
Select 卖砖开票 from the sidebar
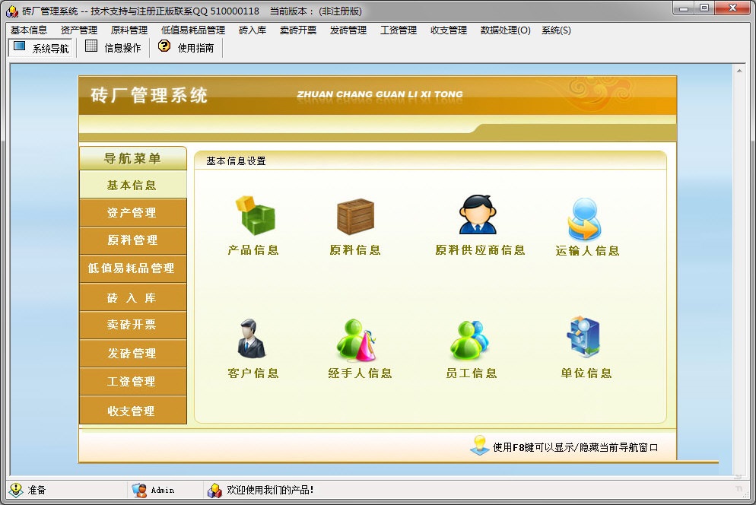point(132,326)
